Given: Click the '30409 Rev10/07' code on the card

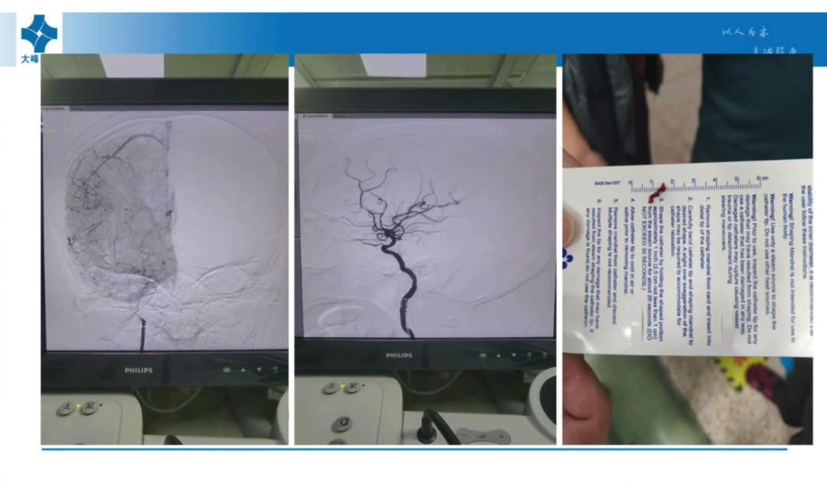Looking at the screenshot, I should [x=607, y=183].
